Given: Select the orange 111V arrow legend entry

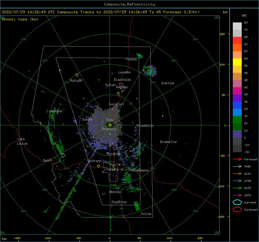Looking at the screenshot, I should (237, 174).
